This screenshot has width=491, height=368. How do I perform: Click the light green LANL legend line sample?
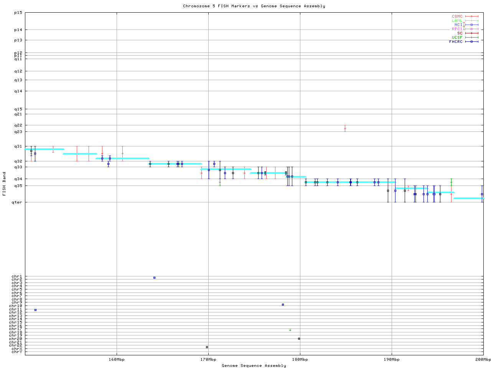click(471, 21)
